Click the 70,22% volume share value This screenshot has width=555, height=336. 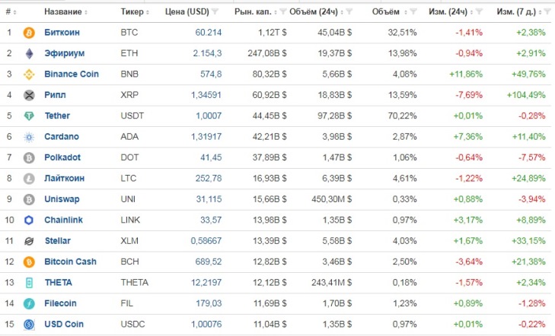click(x=403, y=116)
